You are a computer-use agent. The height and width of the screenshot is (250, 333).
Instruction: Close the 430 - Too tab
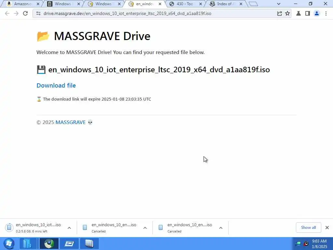click(200, 4)
